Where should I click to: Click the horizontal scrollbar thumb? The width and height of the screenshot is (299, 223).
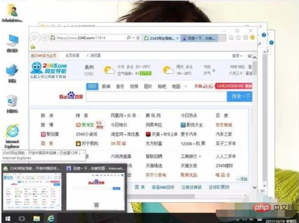point(161,196)
